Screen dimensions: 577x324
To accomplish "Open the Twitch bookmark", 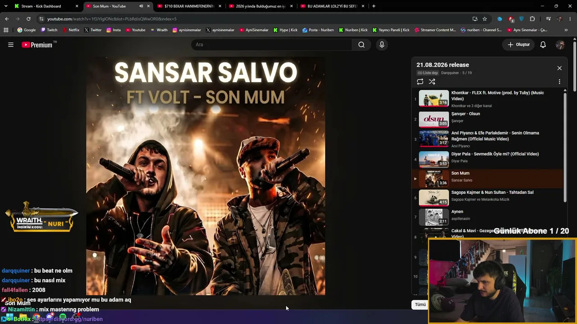I will point(49,30).
